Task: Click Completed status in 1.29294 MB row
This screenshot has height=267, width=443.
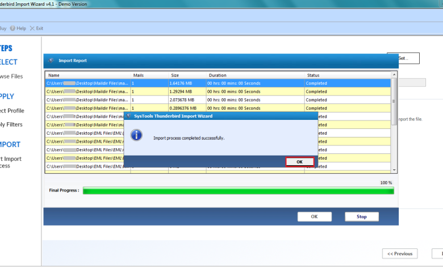Action: click(x=316, y=91)
